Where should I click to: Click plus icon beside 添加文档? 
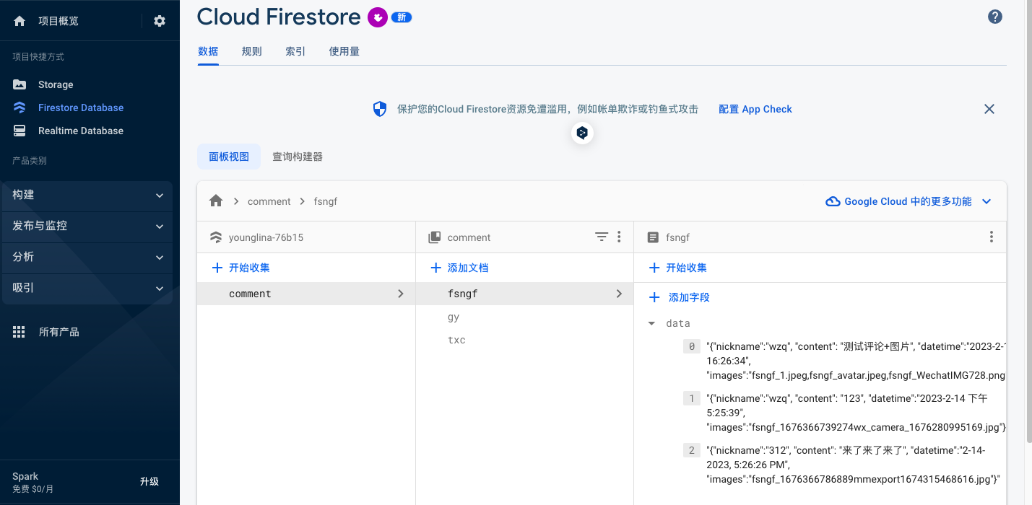point(435,268)
